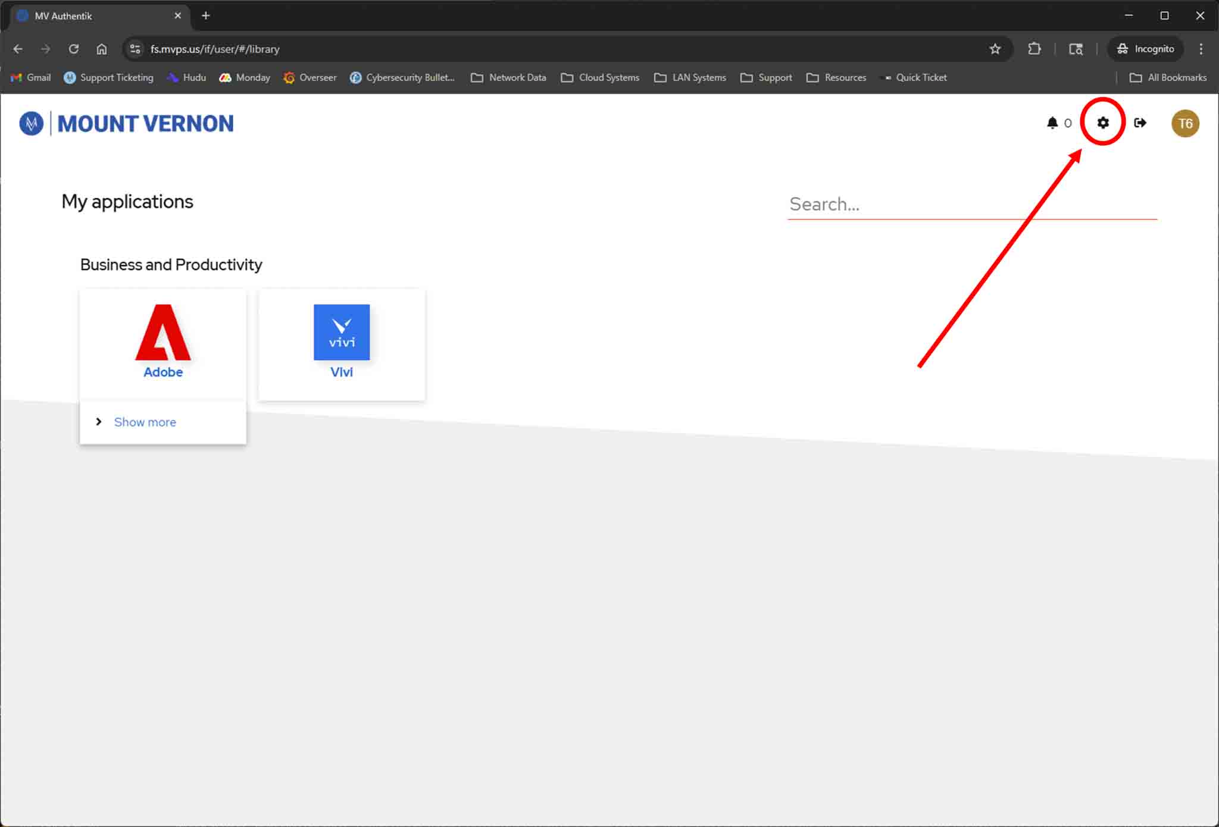This screenshot has height=827, width=1219.
Task: Click the Mount Vernon logo
Action: pyautogui.click(x=126, y=123)
